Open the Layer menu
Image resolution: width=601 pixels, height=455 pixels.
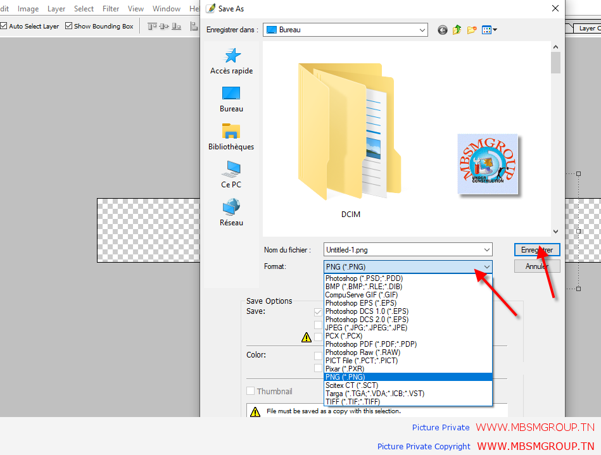pyautogui.click(x=56, y=9)
